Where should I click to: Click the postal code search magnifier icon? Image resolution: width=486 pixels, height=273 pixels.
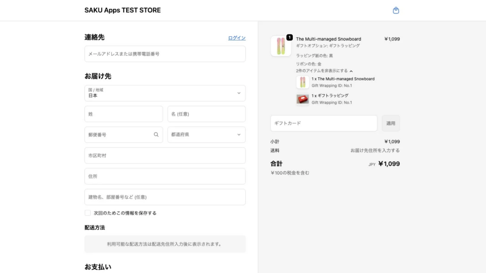click(x=156, y=134)
